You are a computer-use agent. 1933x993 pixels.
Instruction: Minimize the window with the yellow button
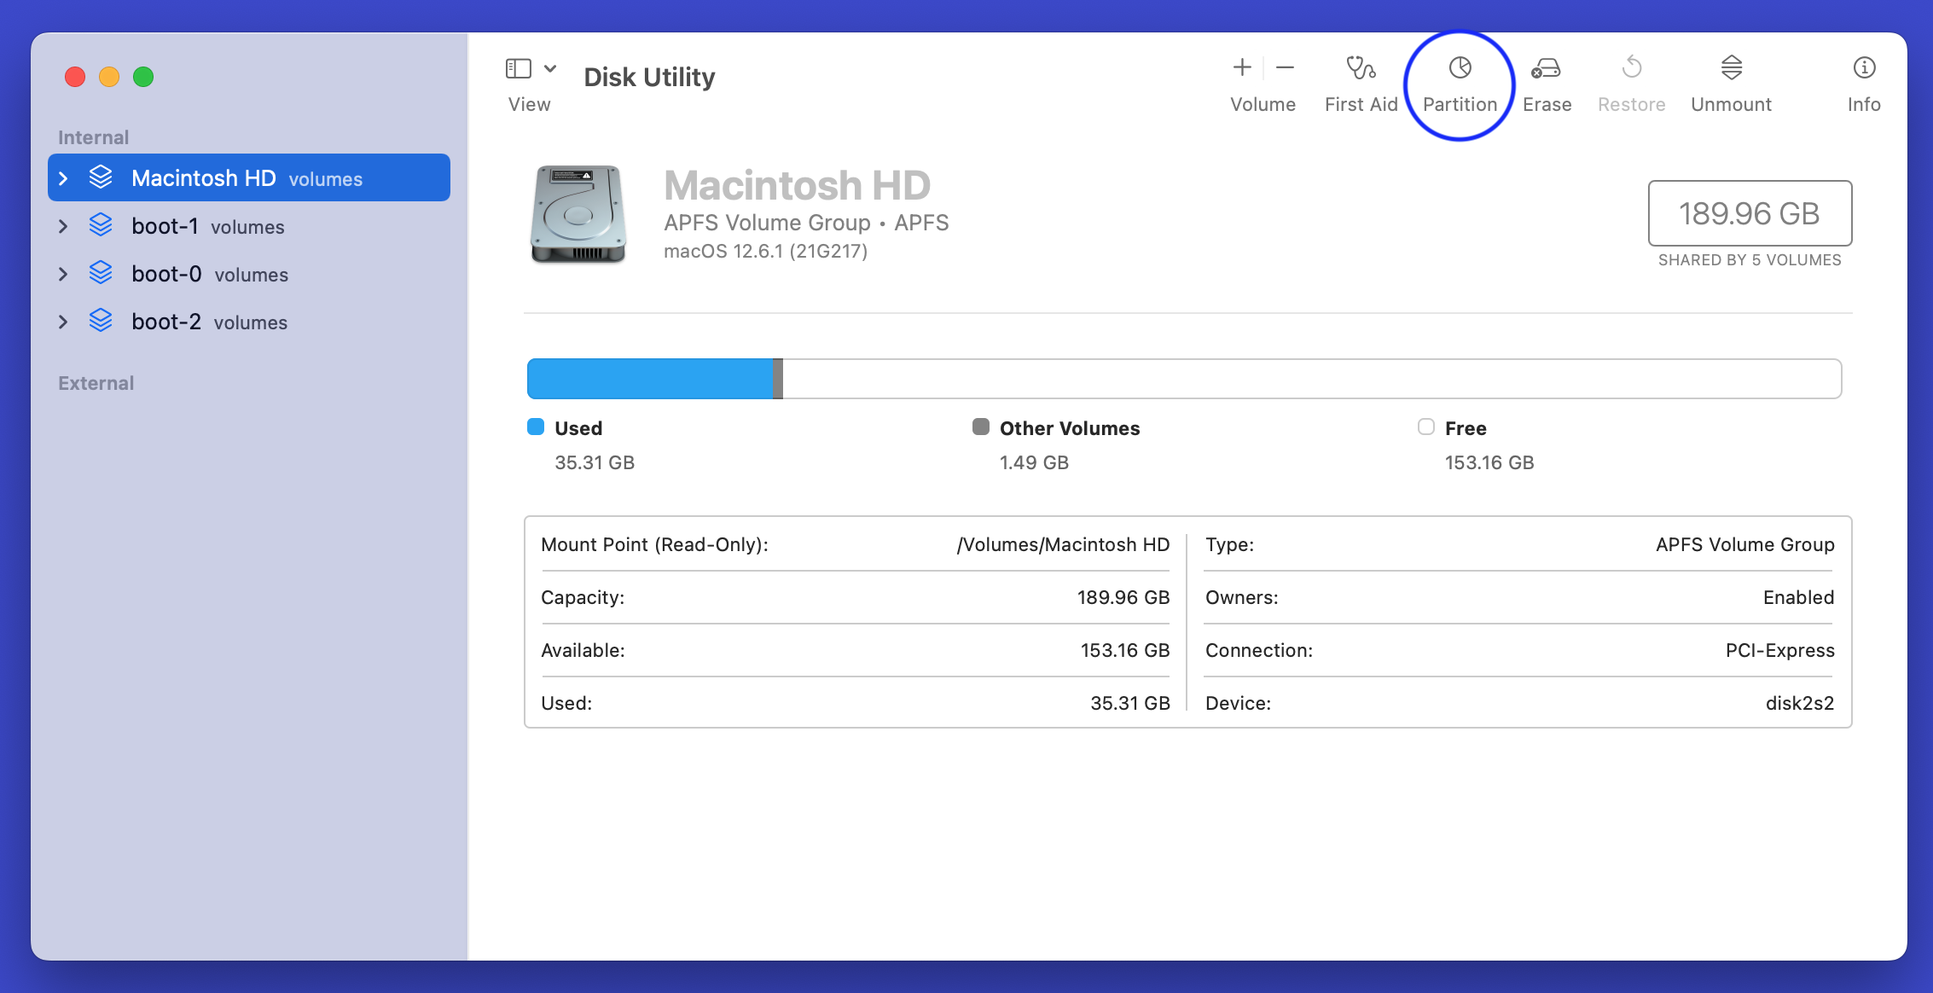(x=109, y=77)
